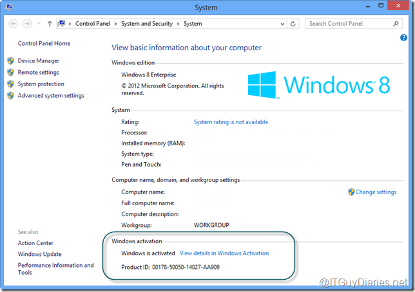Click the search magnifier icon
Viewport: 415px width, 292px height.
[x=396, y=24]
